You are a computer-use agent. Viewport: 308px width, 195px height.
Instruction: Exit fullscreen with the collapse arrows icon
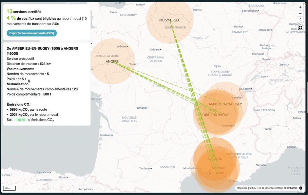(x=300, y=28)
